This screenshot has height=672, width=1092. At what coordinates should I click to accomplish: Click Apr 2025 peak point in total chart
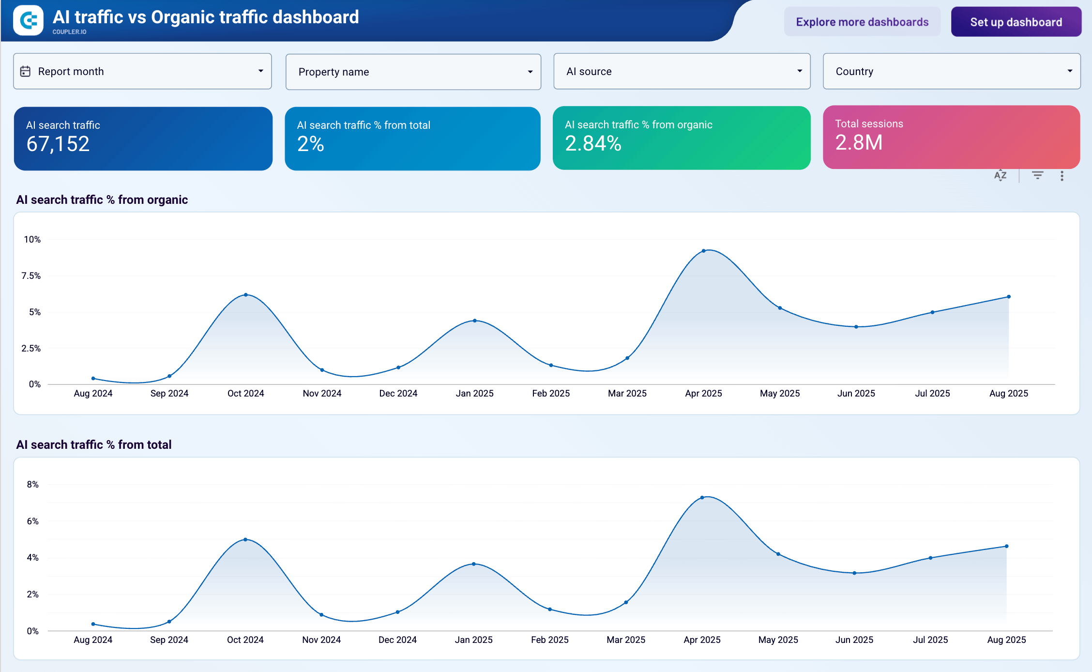(702, 497)
